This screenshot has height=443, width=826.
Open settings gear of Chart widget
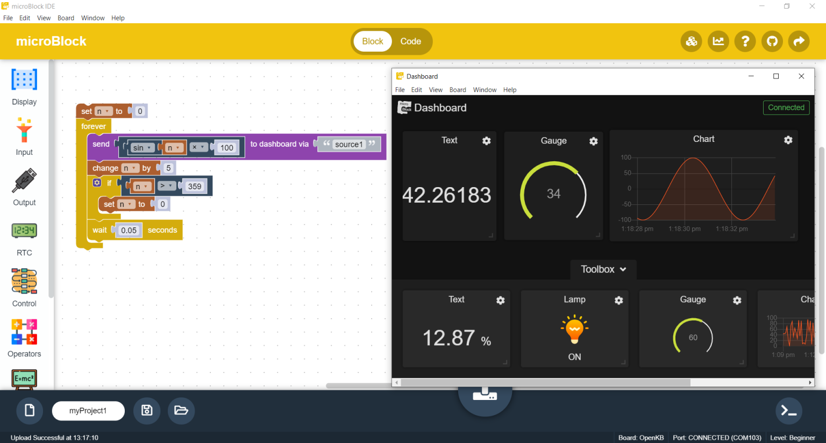[x=788, y=140]
